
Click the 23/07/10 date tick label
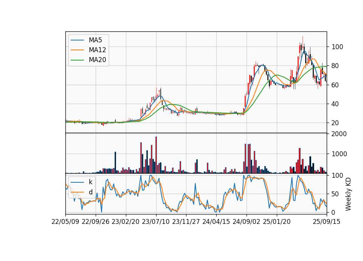pos(156,222)
